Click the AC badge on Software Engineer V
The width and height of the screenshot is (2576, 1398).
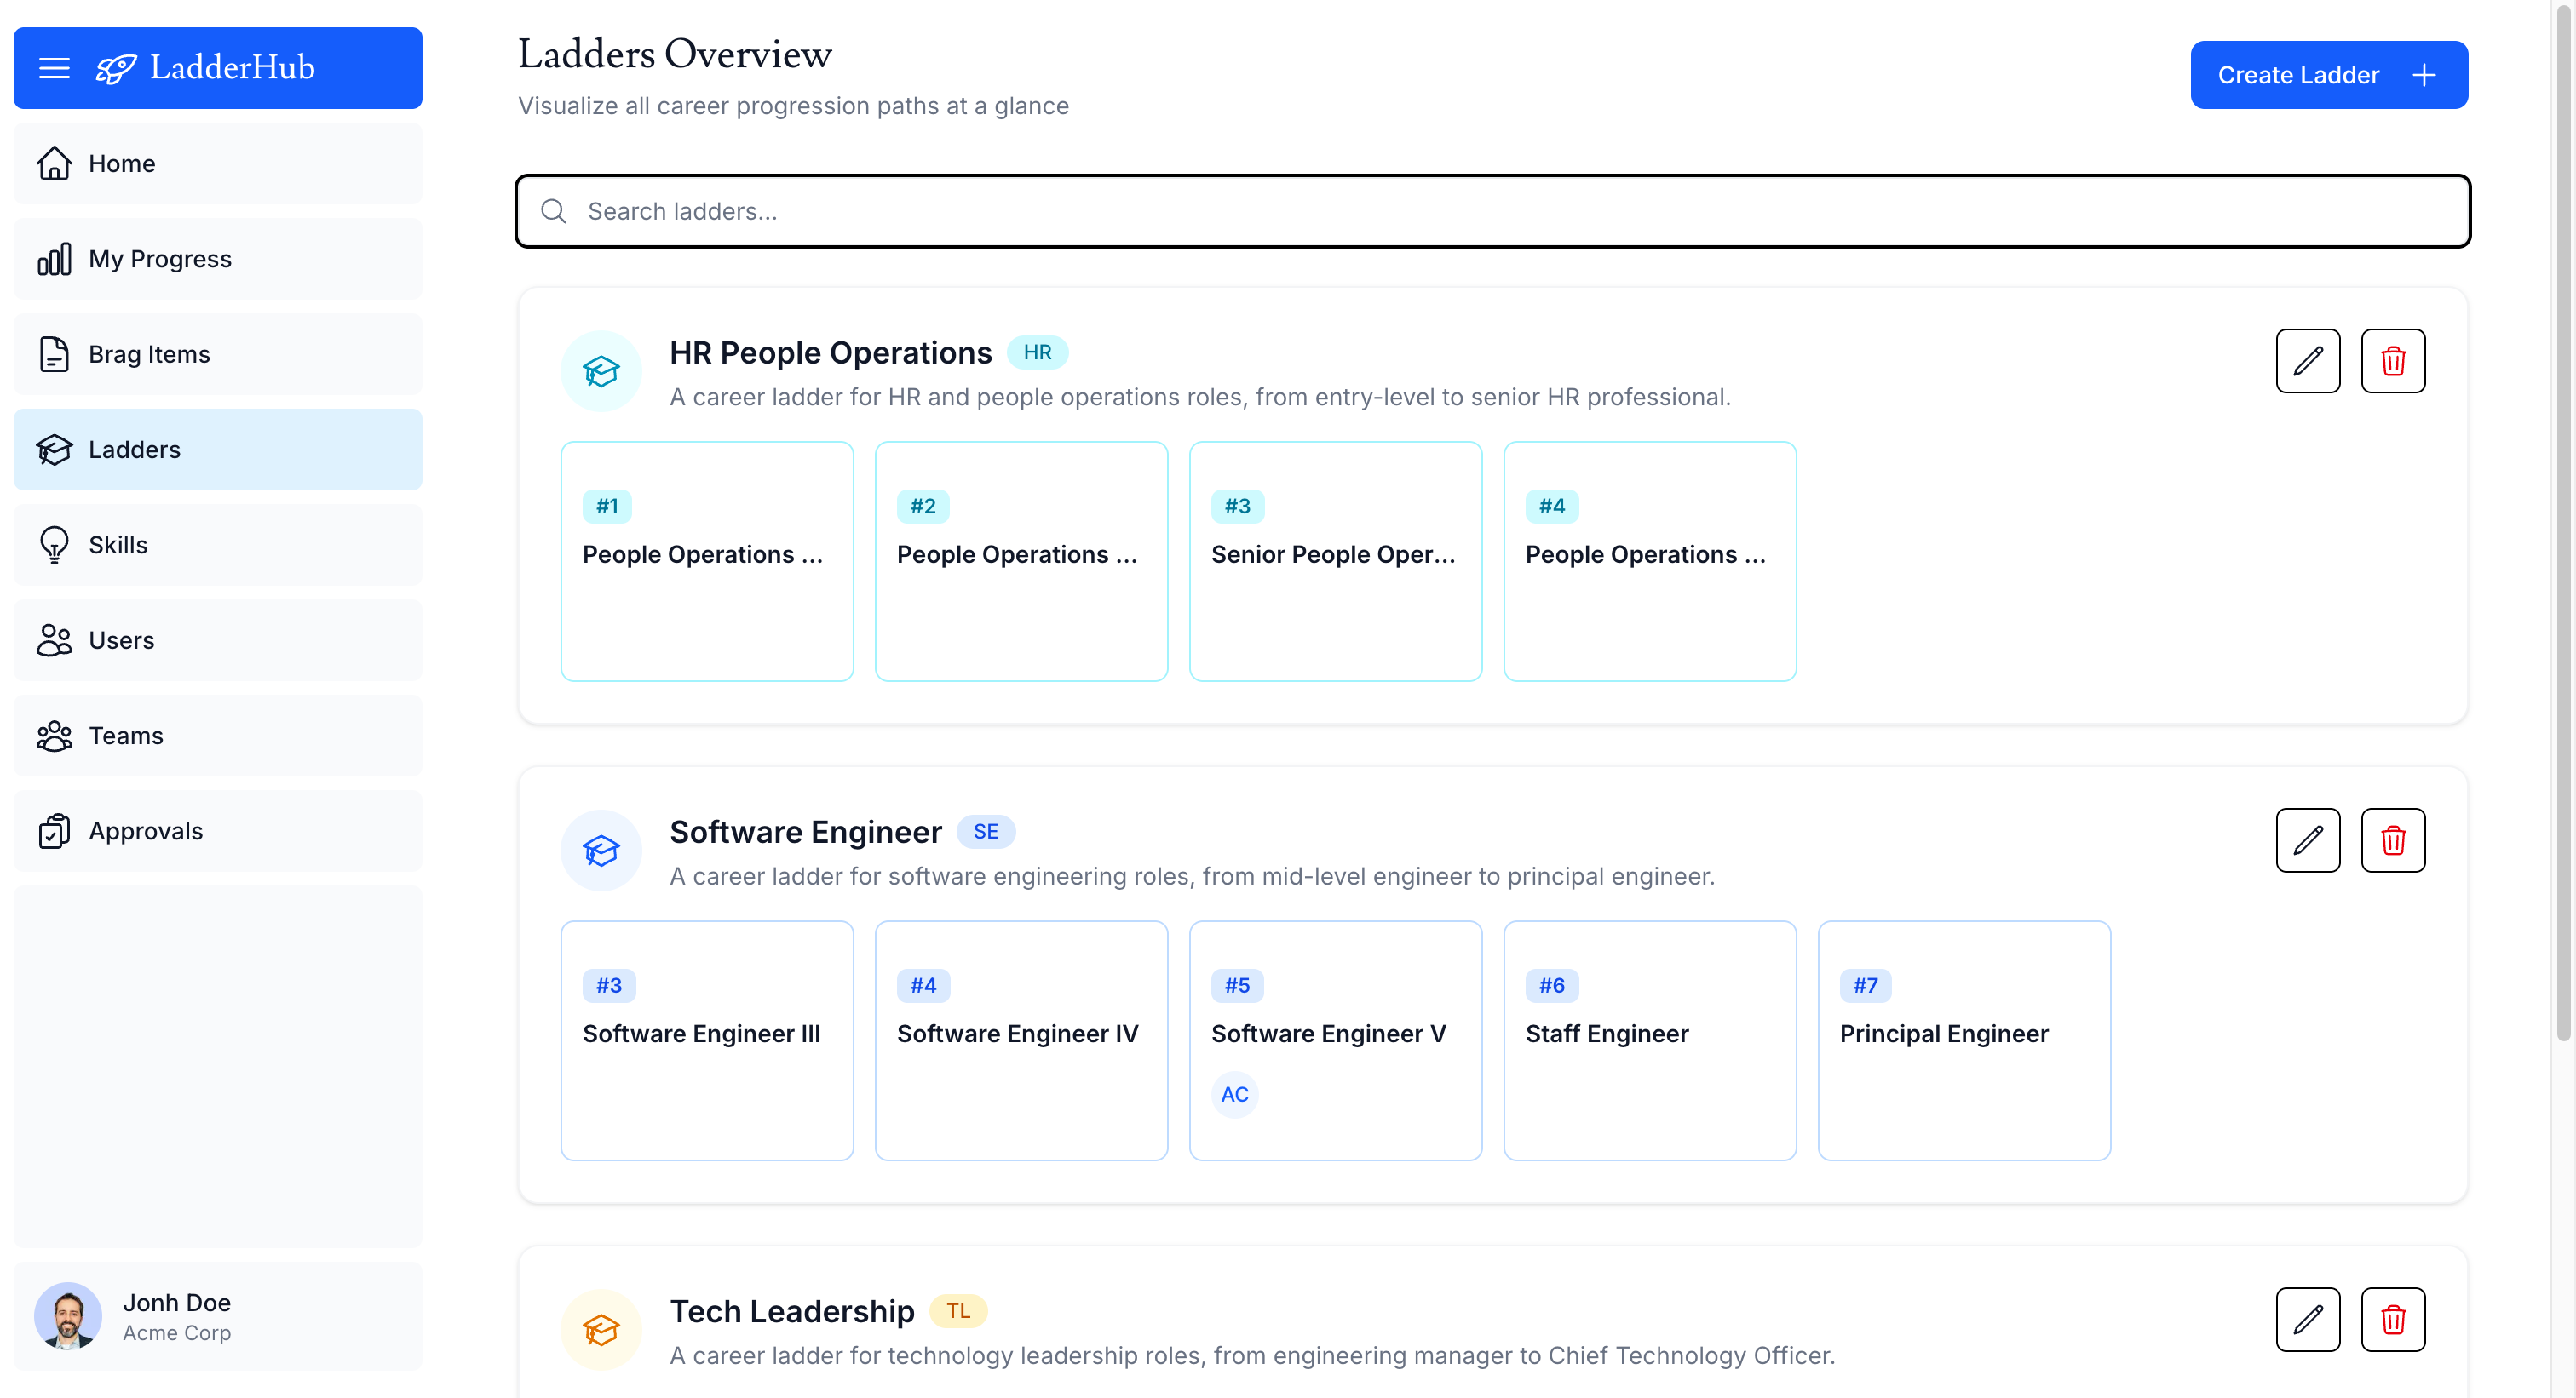1235,1094
